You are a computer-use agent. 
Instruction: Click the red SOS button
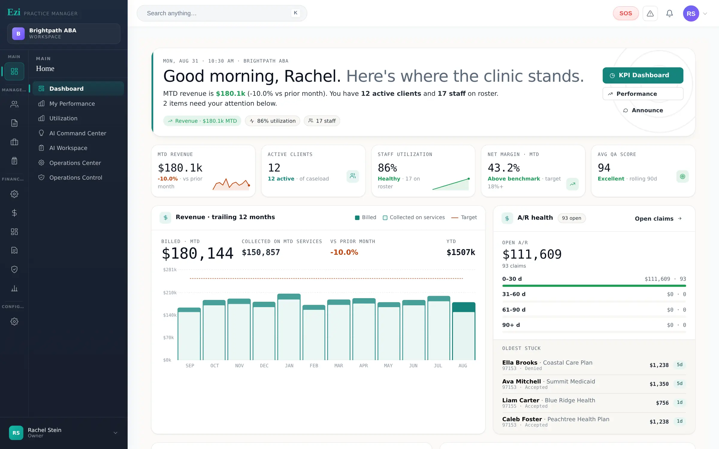click(x=626, y=13)
